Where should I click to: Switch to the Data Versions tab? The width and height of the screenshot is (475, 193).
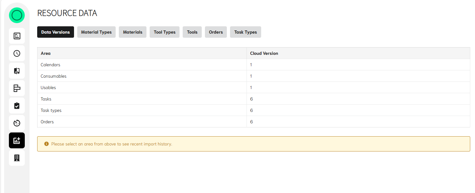point(56,32)
